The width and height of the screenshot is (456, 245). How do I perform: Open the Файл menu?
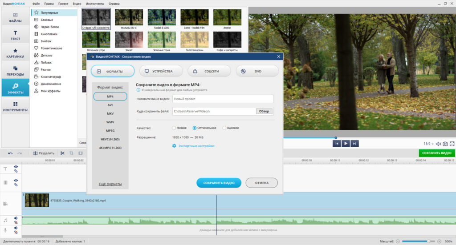[36, 4]
